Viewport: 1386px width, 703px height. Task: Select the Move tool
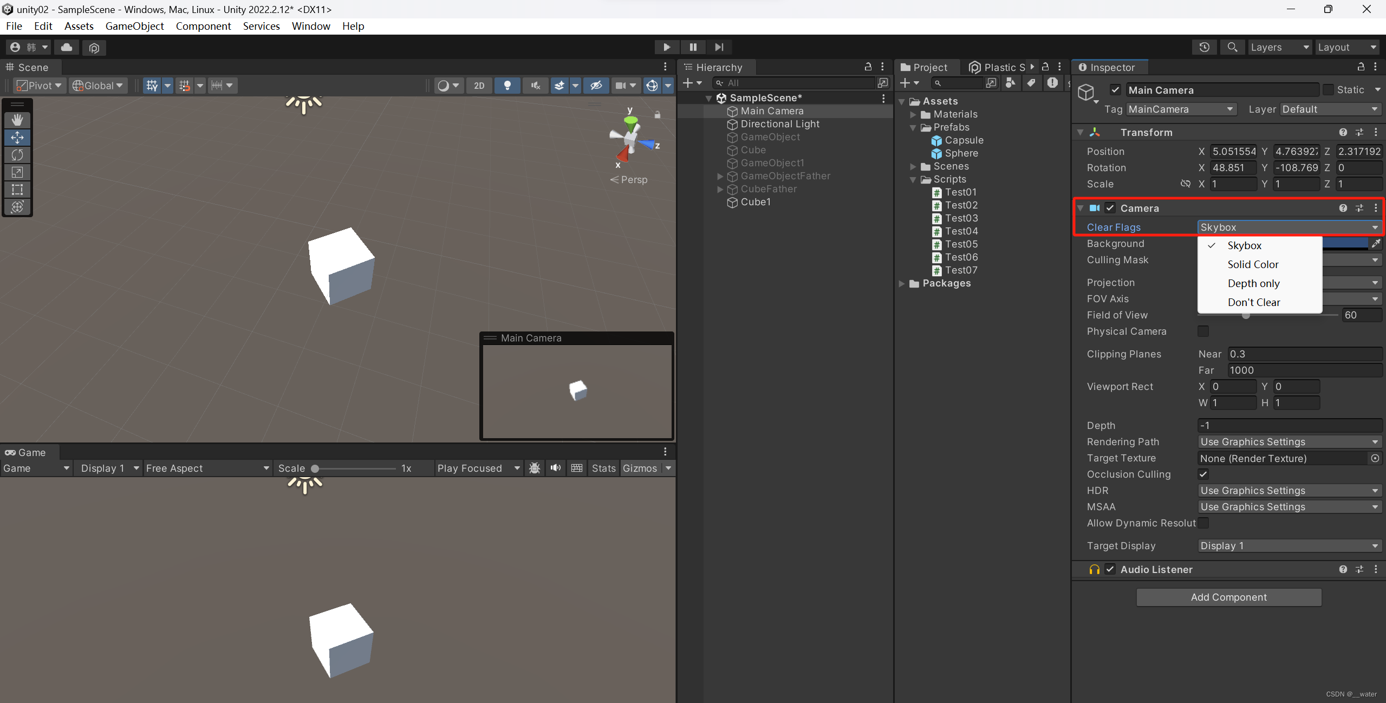click(17, 137)
